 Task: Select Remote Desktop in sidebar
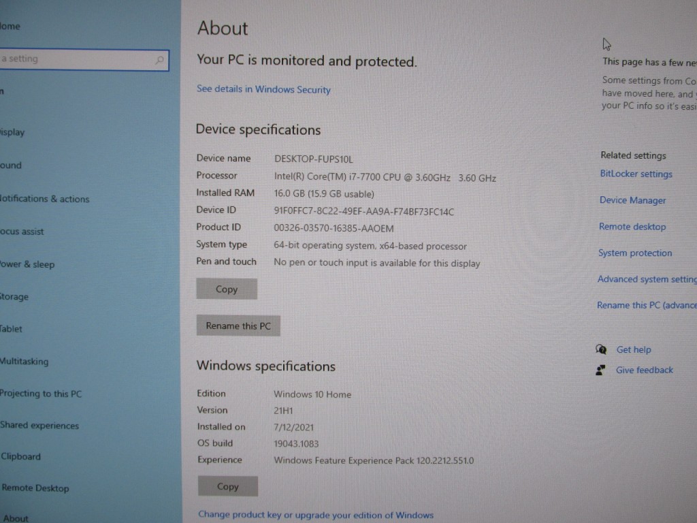tap(35, 488)
